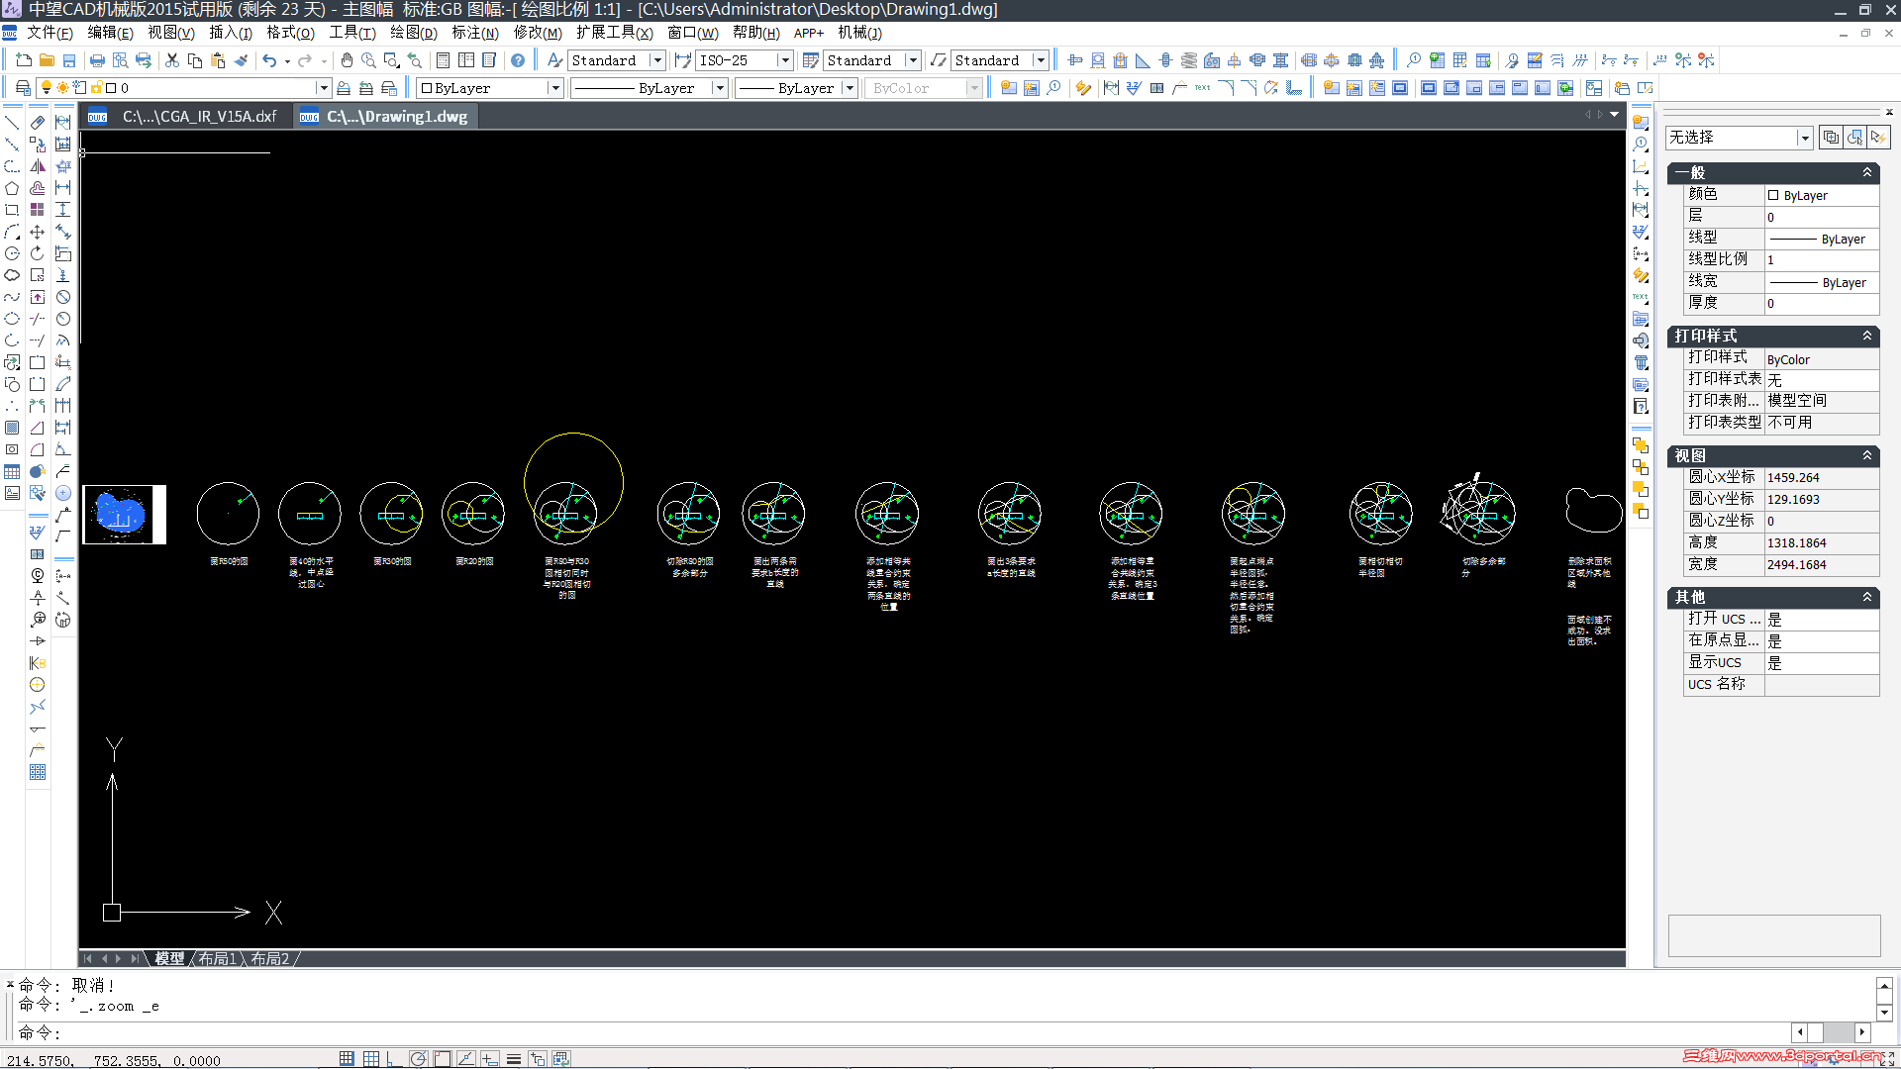Expand the ISO-25 dimension style dropdown
Viewport: 1901px width, 1069px height.
click(784, 60)
